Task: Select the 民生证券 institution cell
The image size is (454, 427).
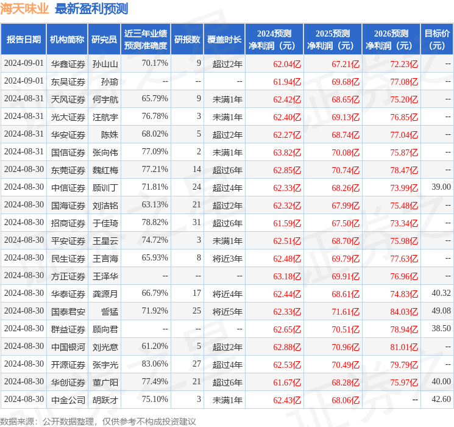Action: [68, 259]
